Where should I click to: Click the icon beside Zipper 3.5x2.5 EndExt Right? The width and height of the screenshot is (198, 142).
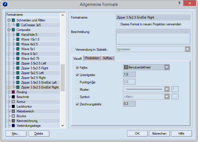[x=18, y=87]
